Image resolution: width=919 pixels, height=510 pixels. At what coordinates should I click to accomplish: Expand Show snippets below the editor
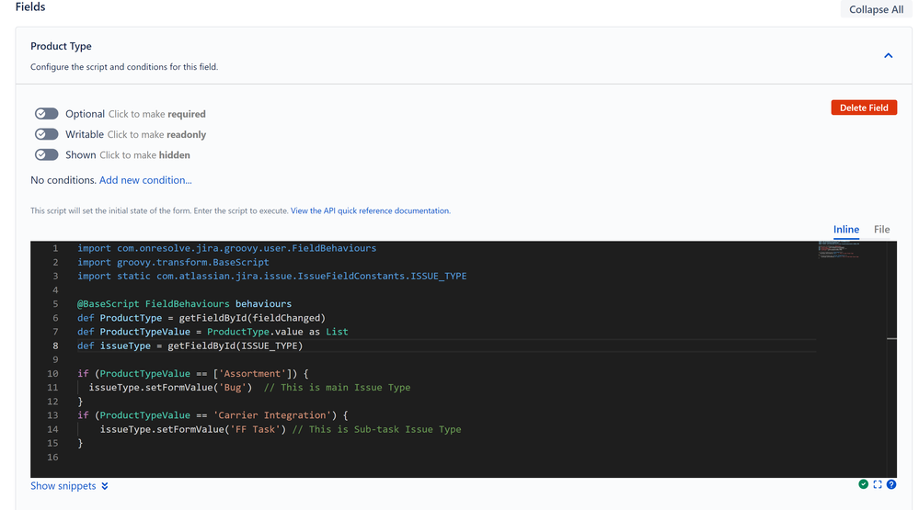point(69,486)
